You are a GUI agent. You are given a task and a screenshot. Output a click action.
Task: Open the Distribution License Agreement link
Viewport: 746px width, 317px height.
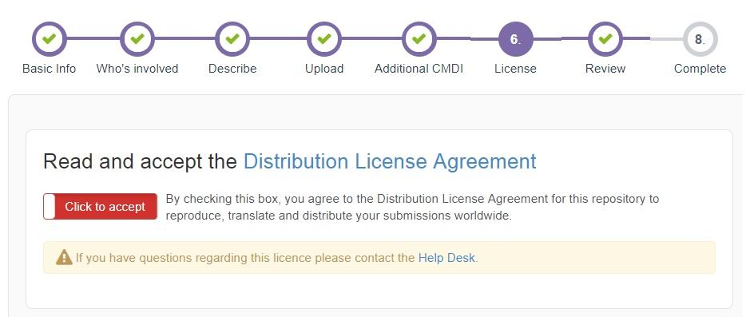[390, 161]
